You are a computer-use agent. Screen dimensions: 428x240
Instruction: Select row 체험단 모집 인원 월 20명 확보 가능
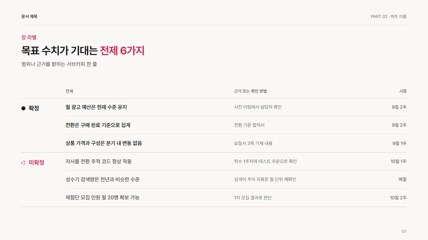(x=236, y=198)
